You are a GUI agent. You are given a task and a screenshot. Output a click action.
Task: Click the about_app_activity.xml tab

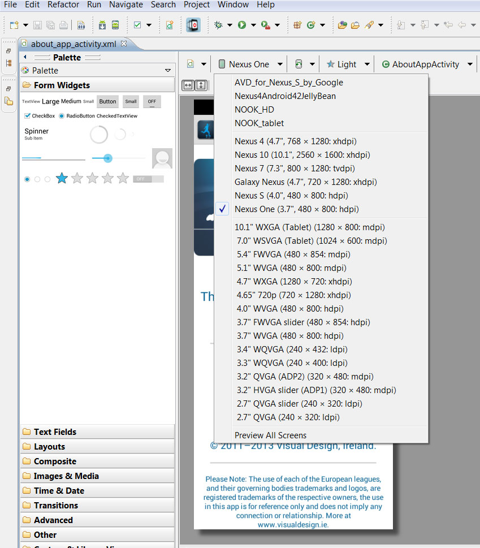73,44
